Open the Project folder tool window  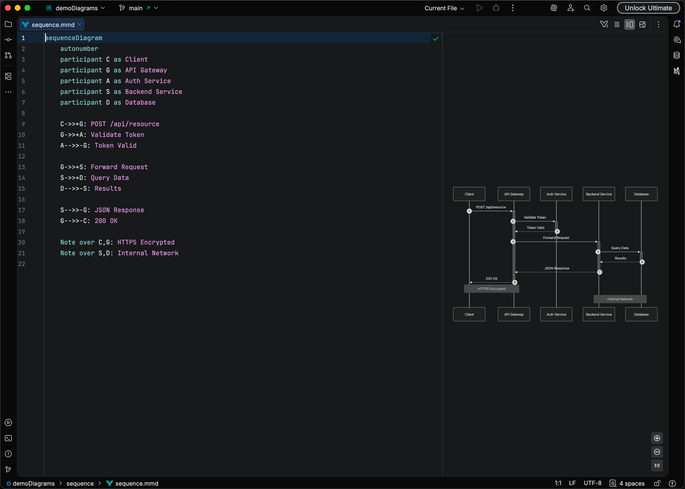8,24
